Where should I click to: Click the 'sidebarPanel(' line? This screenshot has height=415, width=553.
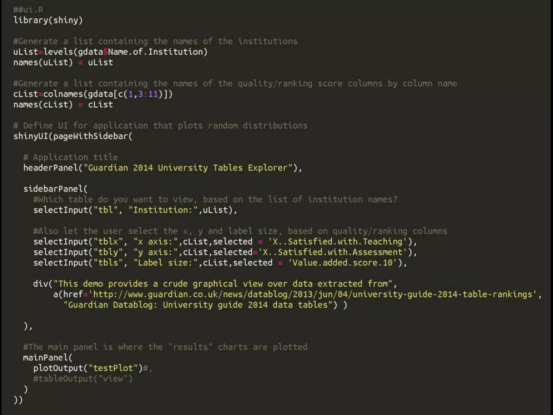pos(55,189)
